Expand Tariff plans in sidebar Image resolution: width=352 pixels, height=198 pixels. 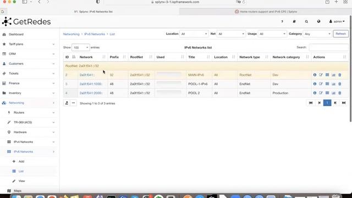pos(29,44)
